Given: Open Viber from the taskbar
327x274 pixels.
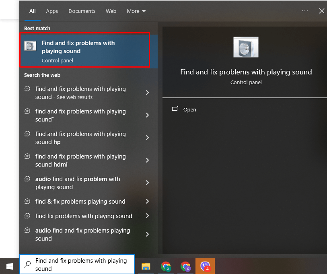Looking at the screenshot, I should tap(205, 266).
